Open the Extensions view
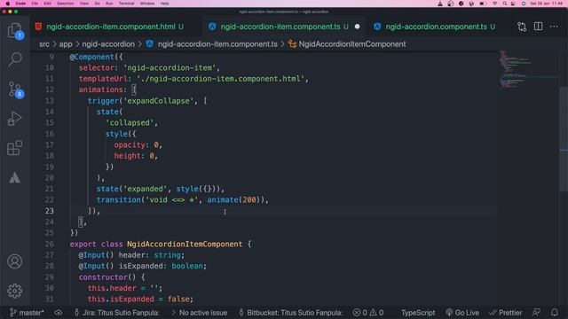 click(x=14, y=148)
